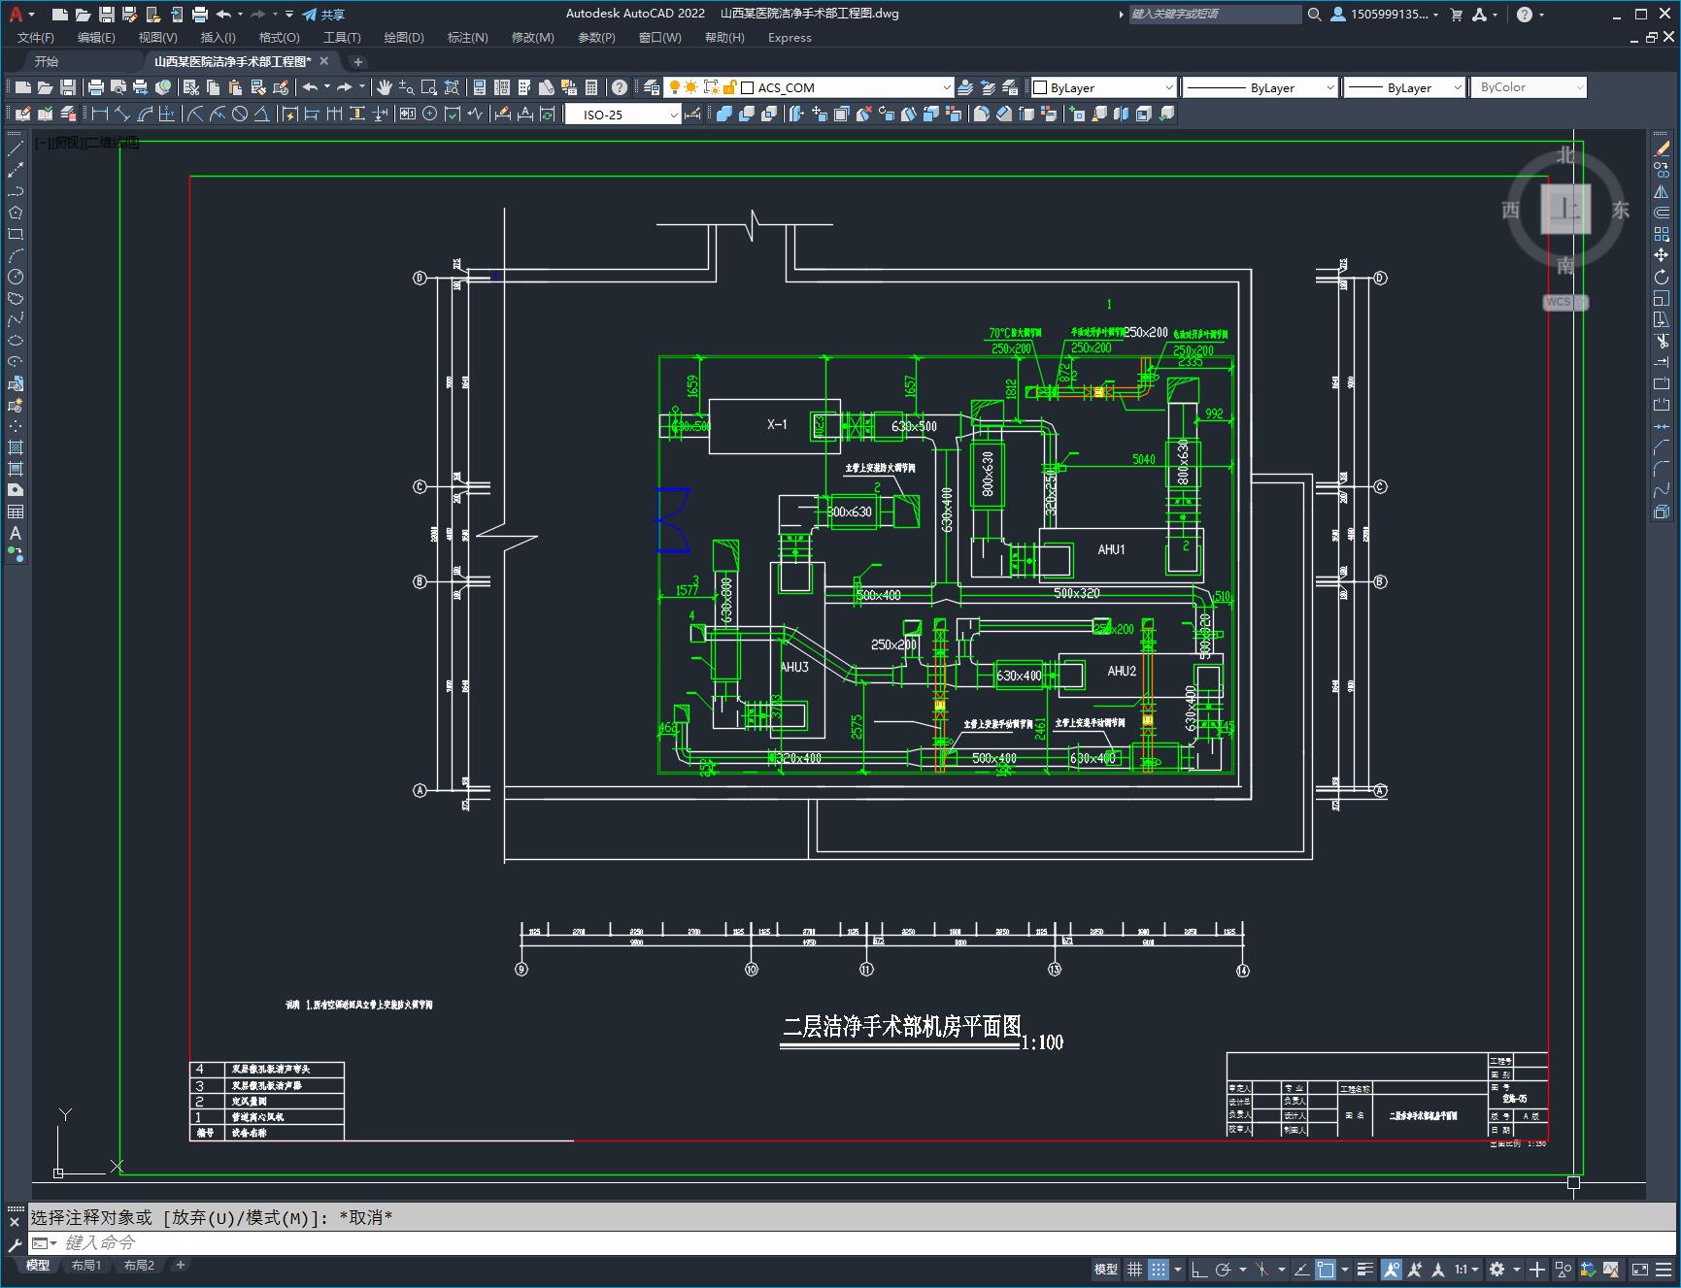
Task: Select the Diameter dimension tool
Action: (x=240, y=115)
